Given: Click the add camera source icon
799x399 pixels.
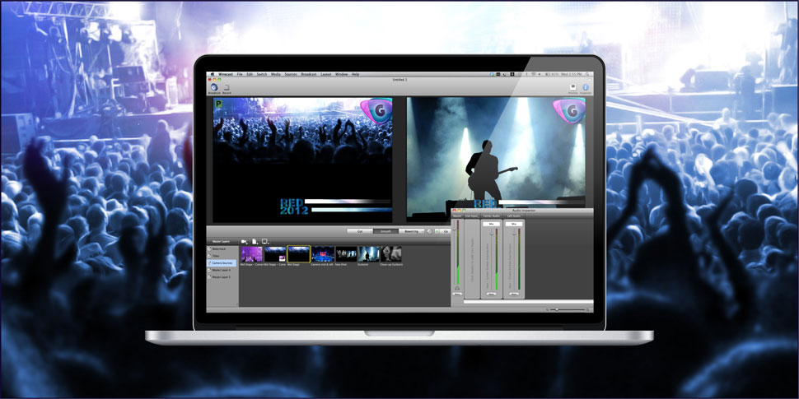Looking at the screenshot, I should pyautogui.click(x=245, y=241).
